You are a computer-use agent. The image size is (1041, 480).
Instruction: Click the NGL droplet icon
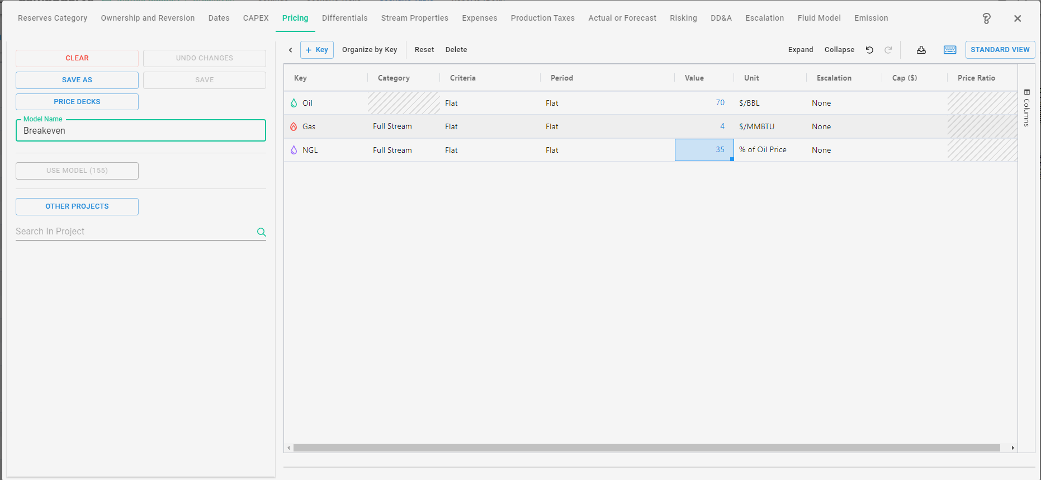(294, 150)
